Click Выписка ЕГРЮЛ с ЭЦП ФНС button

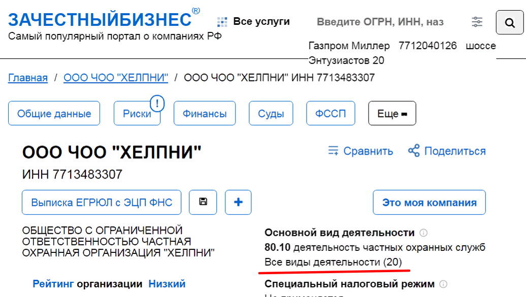102,202
